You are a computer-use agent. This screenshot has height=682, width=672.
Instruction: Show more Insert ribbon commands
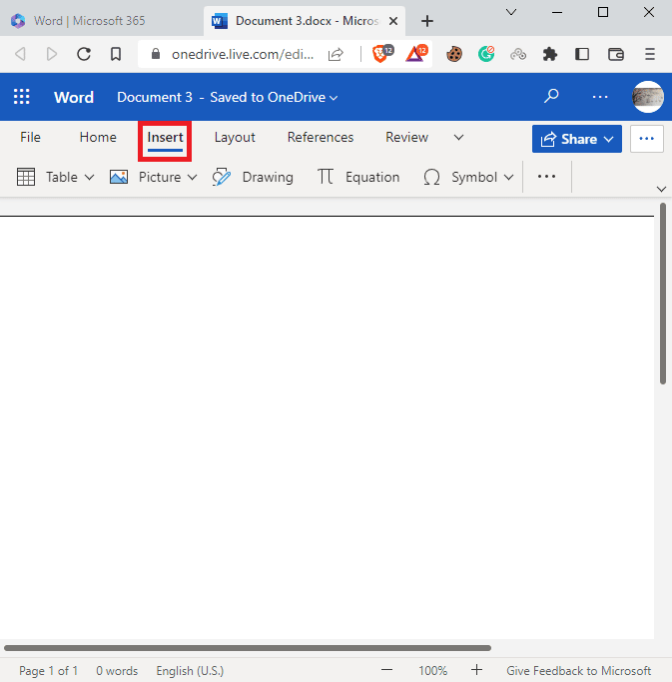click(546, 177)
